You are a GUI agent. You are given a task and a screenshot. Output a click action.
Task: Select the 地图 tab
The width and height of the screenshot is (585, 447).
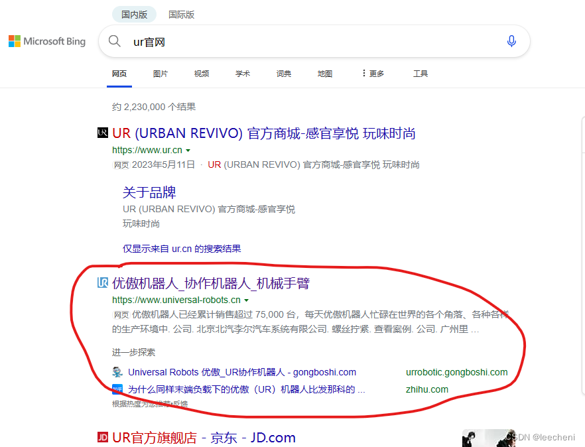click(325, 74)
